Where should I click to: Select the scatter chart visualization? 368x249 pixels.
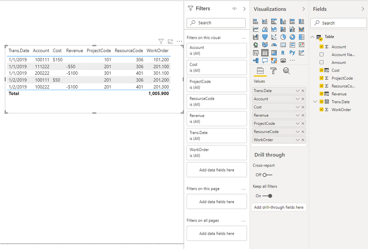274,37
